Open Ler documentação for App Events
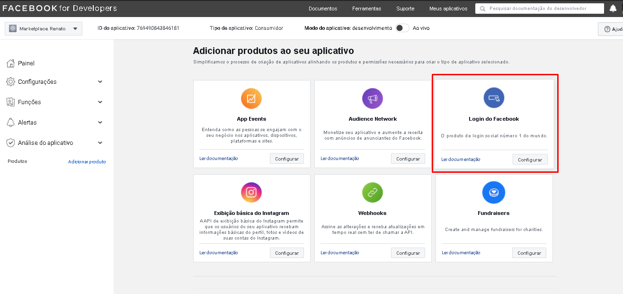 coord(219,159)
